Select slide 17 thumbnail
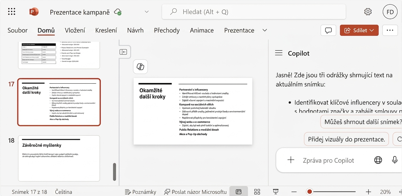Image resolution: width=402 pixels, height=196 pixels. point(59,102)
